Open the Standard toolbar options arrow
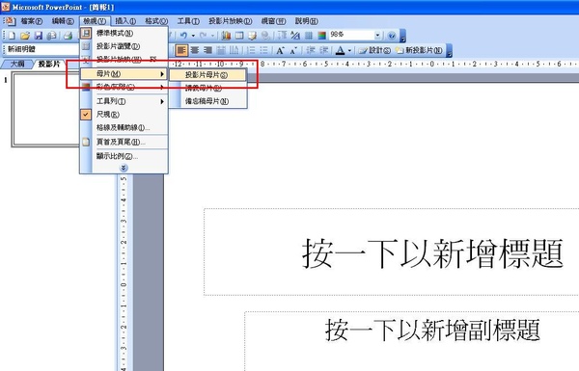Image resolution: width=579 pixels, height=371 pixels. point(403,36)
